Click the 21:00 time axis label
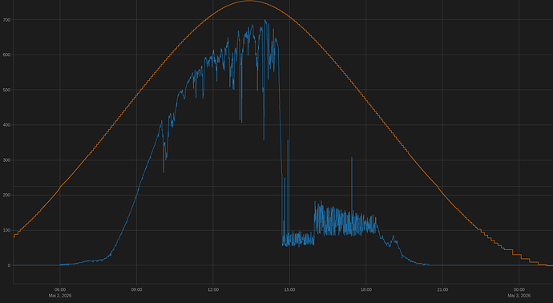 tap(442, 289)
